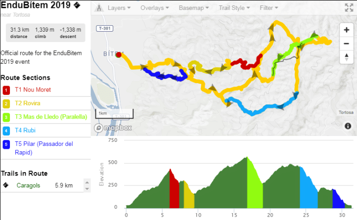
Task: Click the green number 3 section badge
Action: pyautogui.click(x=6, y=118)
